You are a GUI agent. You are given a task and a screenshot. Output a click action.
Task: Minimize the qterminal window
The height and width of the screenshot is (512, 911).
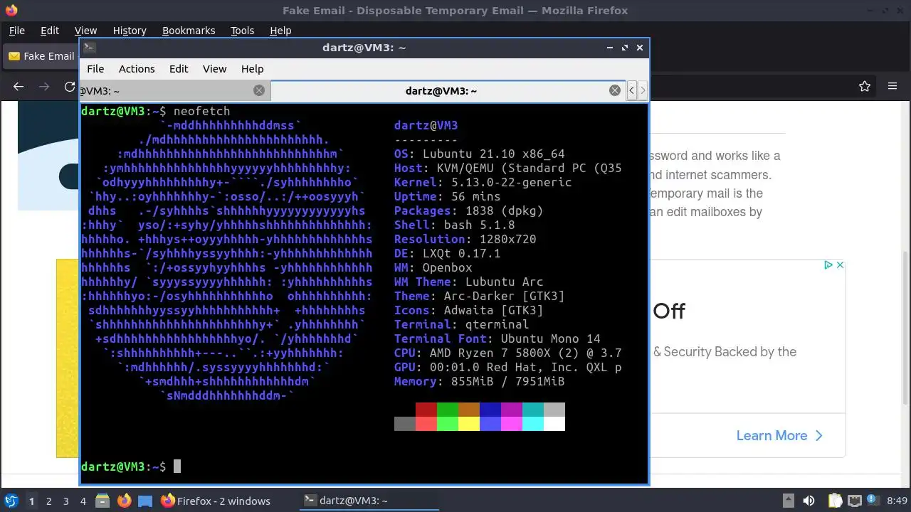pos(610,48)
